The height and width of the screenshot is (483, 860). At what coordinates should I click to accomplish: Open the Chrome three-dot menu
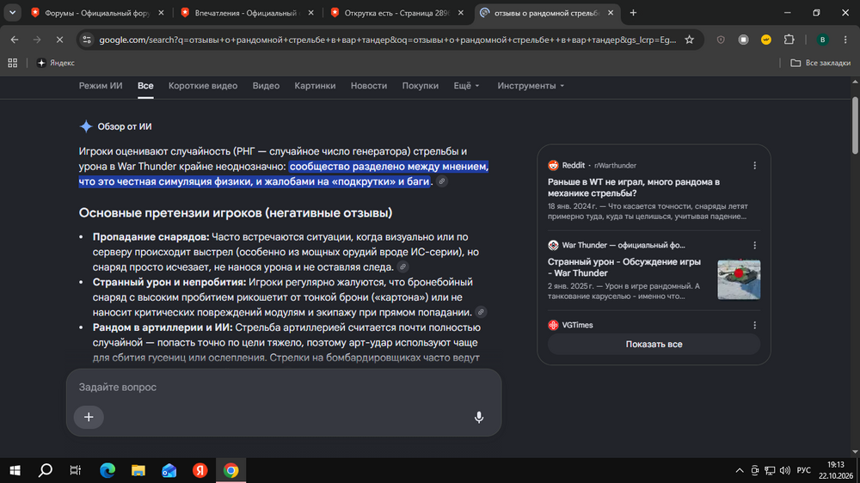tap(845, 40)
